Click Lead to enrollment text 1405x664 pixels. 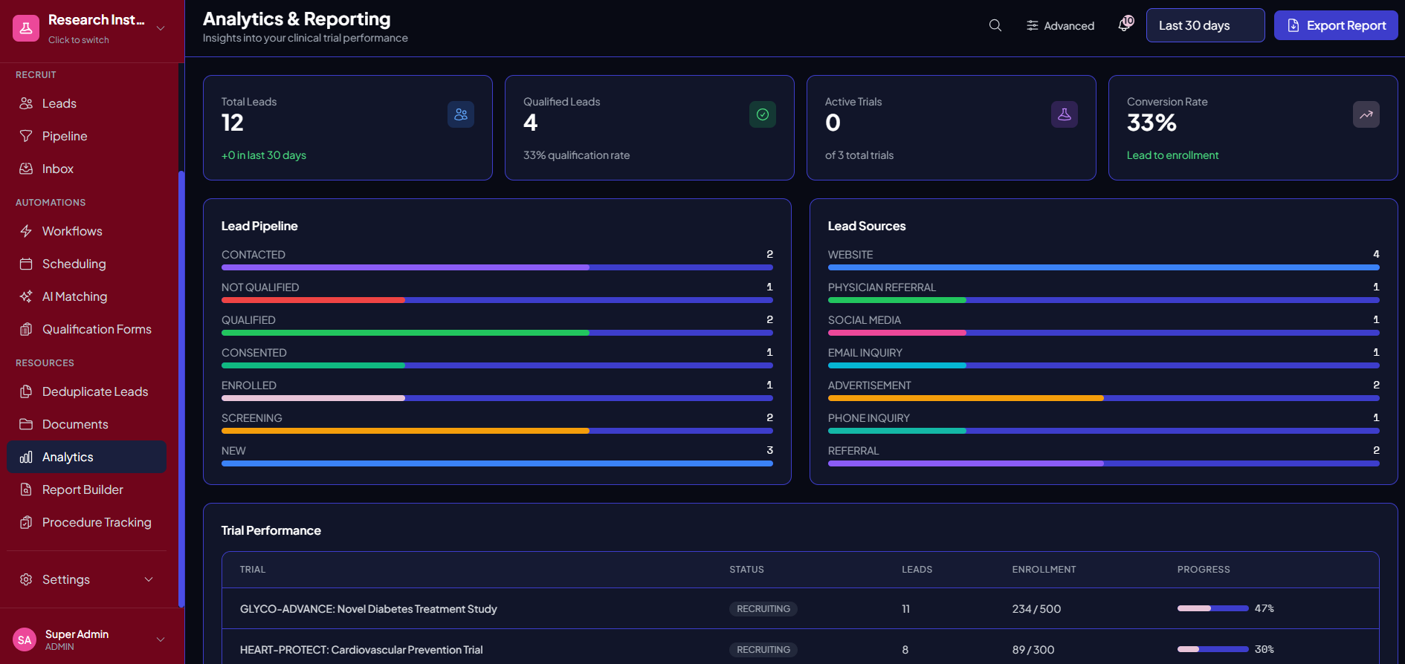(x=1173, y=155)
